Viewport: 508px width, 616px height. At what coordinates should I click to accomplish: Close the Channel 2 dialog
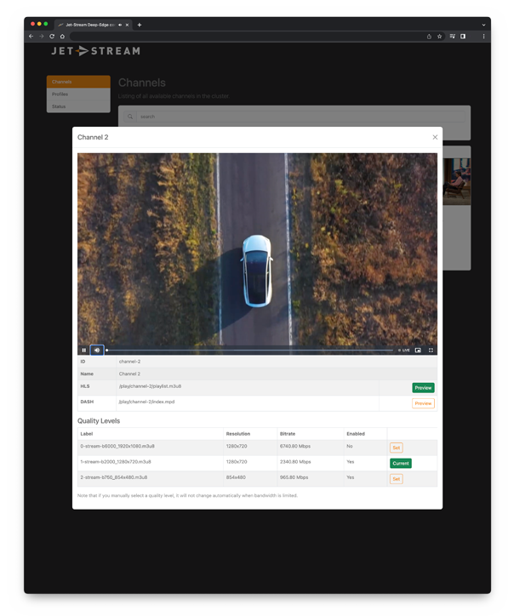tap(435, 137)
